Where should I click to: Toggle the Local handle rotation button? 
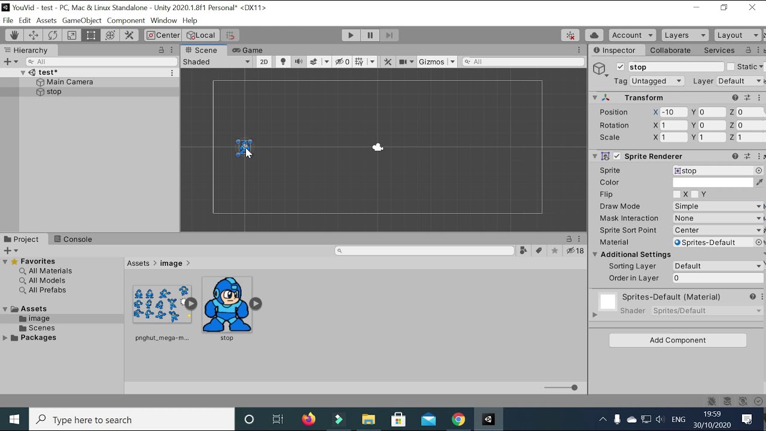pyautogui.click(x=201, y=35)
